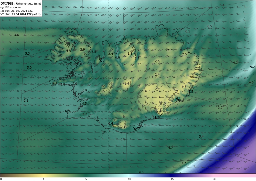Click the legend tick label 10

129,179
